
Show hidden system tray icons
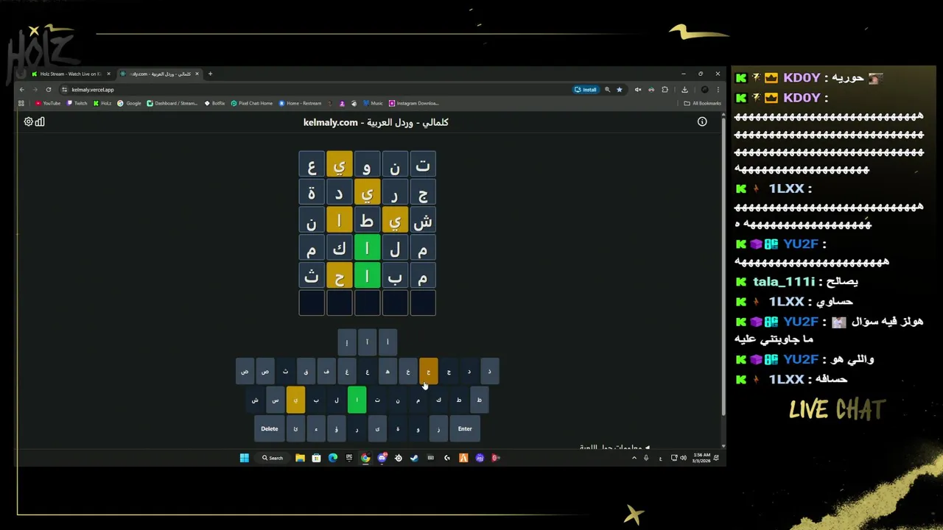point(634,458)
